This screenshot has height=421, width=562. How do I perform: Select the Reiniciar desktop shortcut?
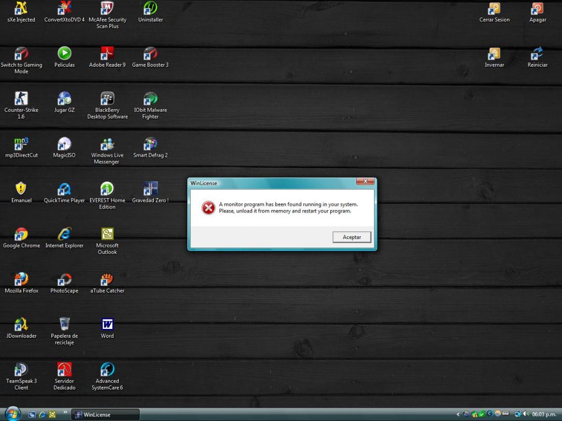pyautogui.click(x=538, y=57)
